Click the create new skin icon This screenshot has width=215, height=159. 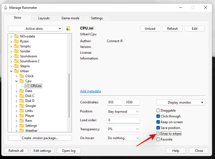coord(68,29)
